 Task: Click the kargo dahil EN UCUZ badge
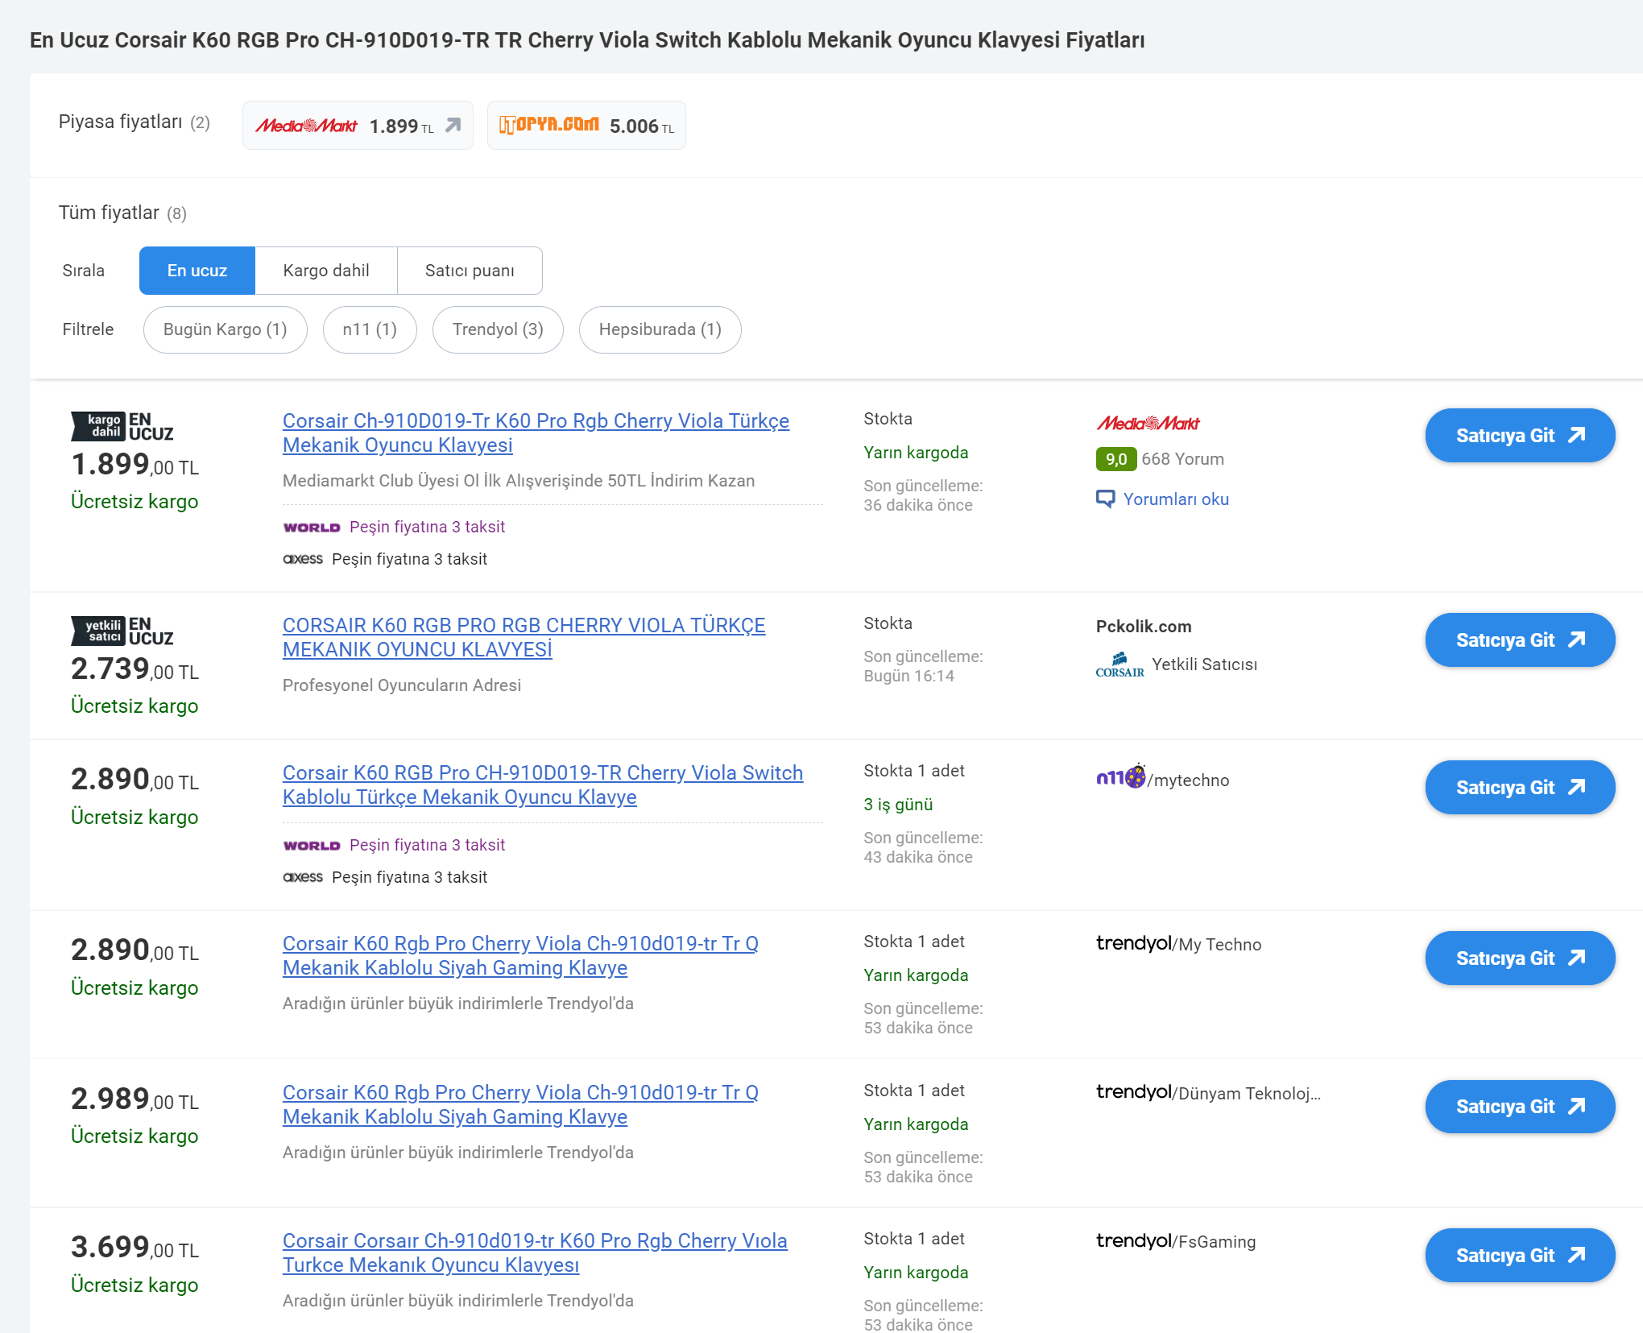pos(122,426)
